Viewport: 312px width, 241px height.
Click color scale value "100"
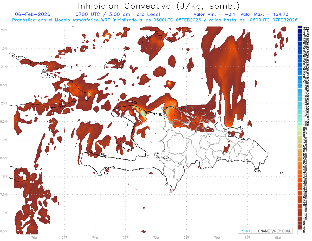coord(306,125)
